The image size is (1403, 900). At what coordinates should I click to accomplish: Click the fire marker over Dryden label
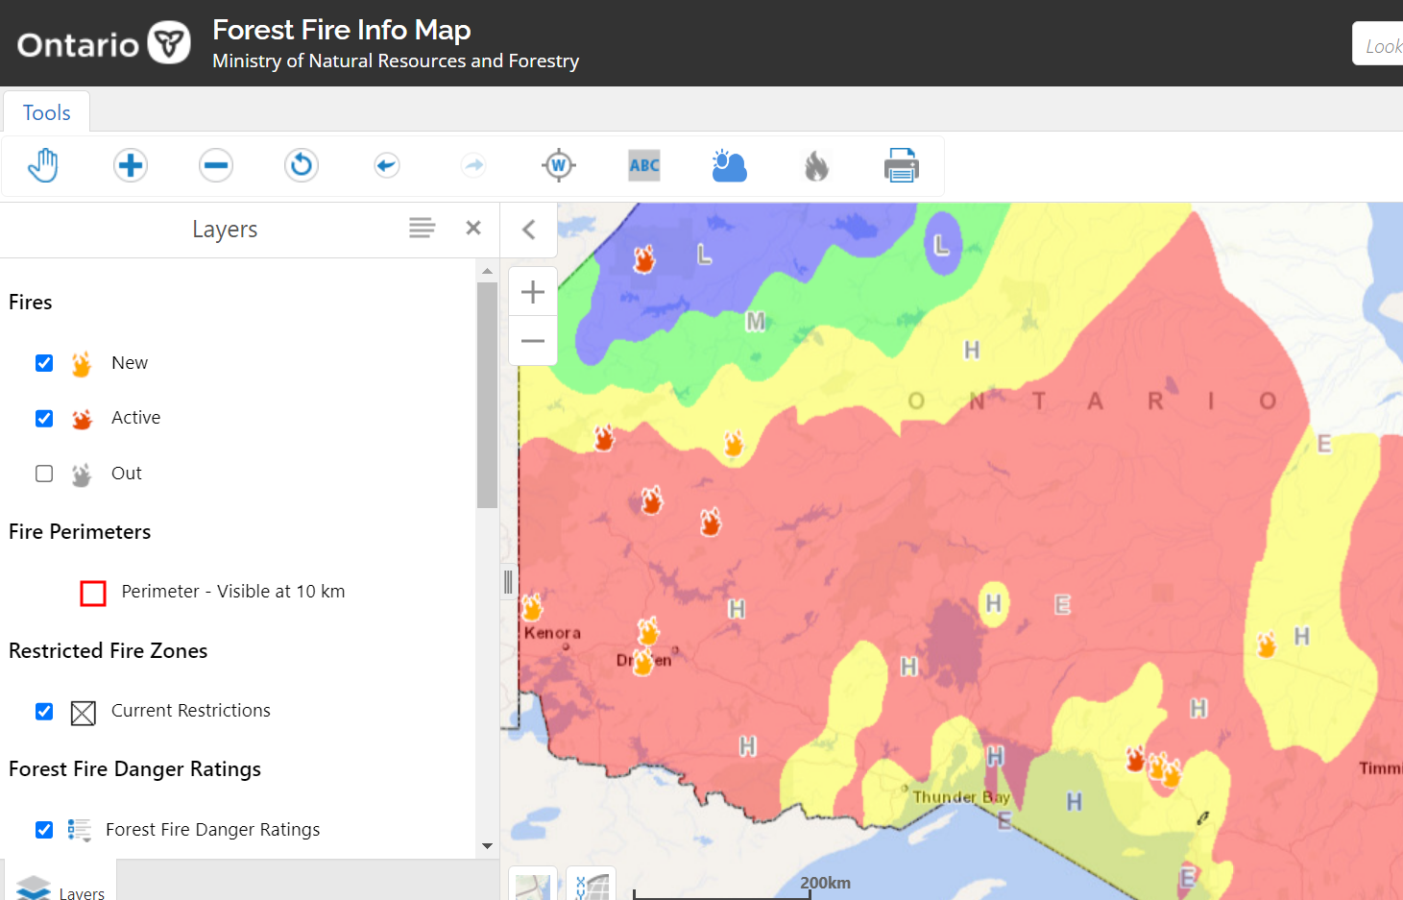click(x=643, y=660)
